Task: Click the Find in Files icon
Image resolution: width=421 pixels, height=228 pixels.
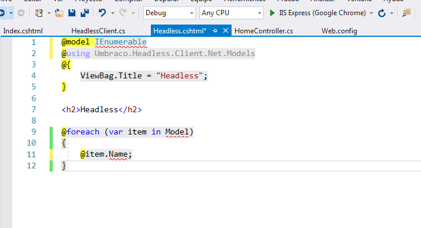Action: click(x=406, y=13)
